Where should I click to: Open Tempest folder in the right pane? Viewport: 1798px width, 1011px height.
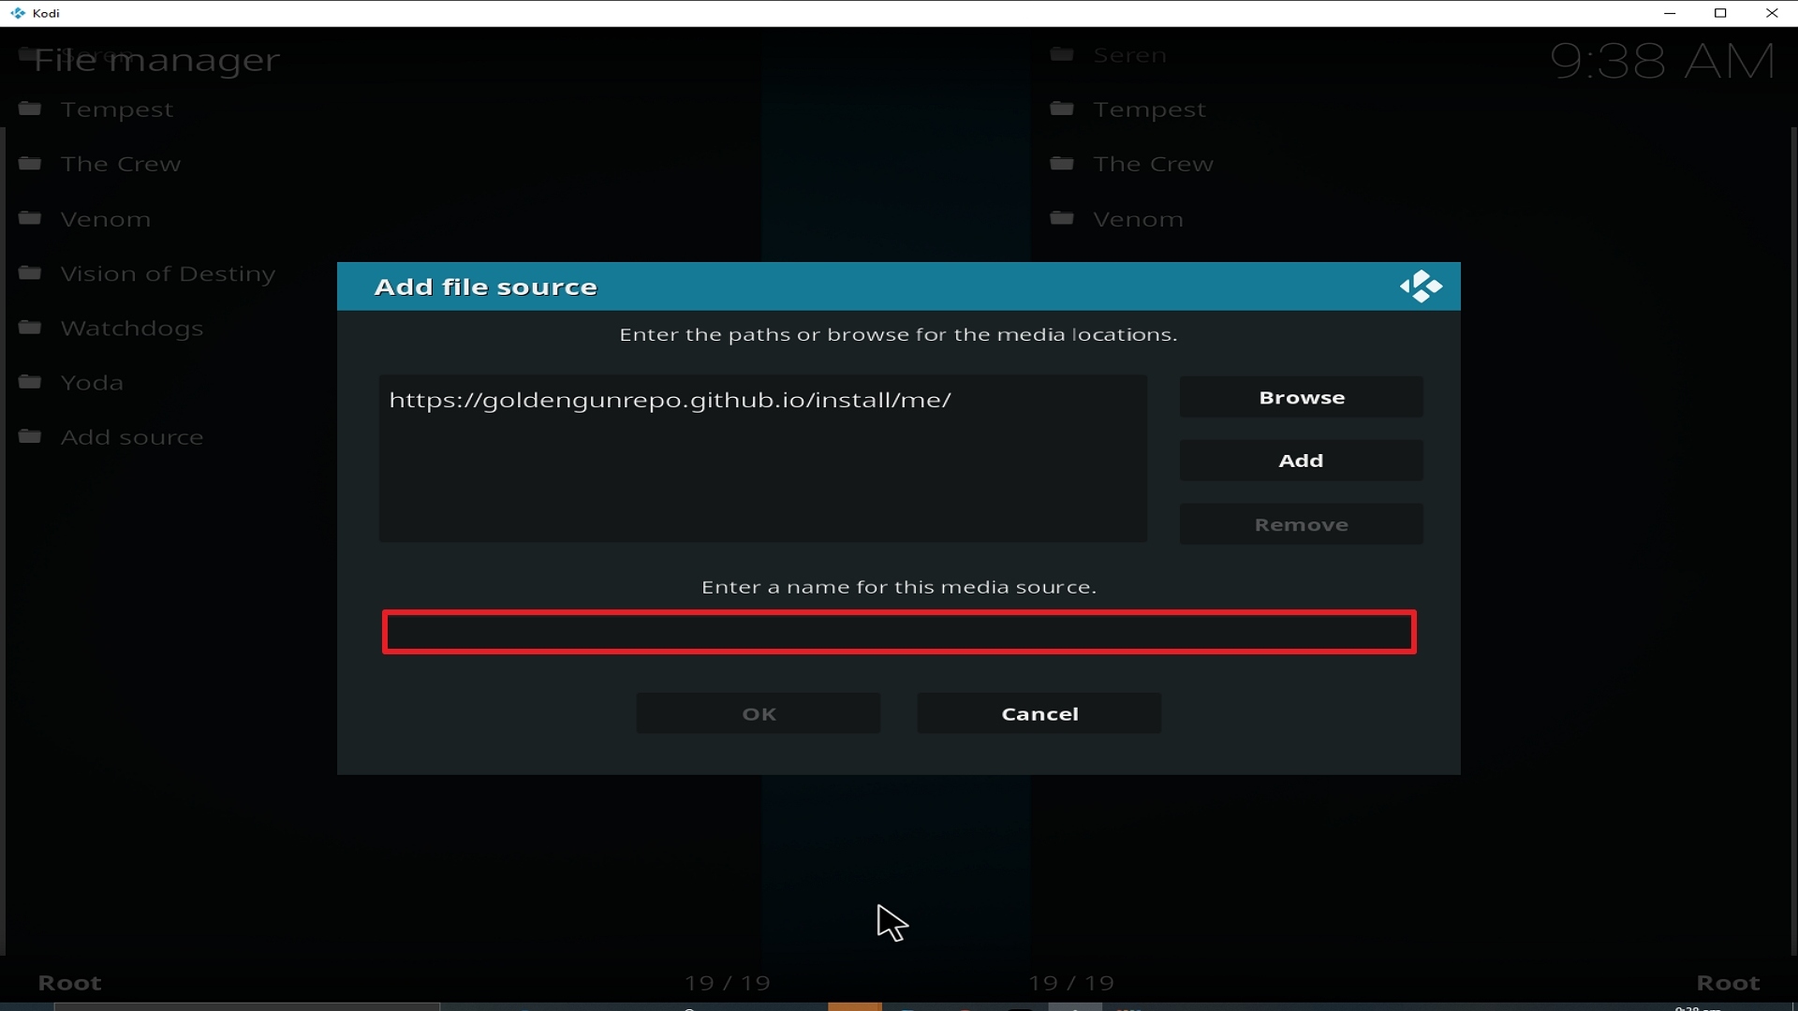click(1150, 110)
